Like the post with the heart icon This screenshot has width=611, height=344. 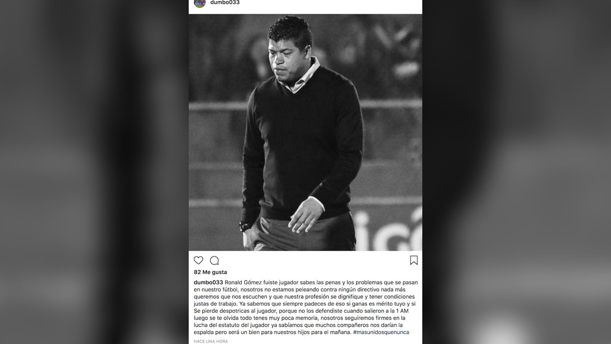[x=199, y=260]
